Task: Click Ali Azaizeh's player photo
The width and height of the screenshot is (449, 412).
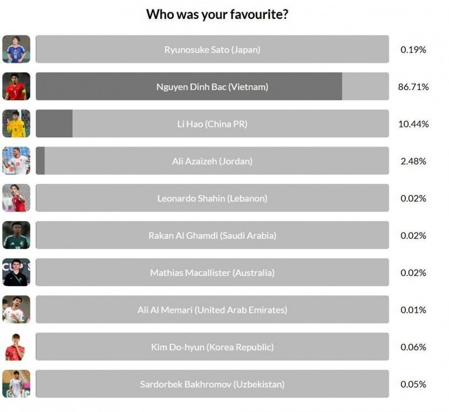Action: click(x=16, y=161)
